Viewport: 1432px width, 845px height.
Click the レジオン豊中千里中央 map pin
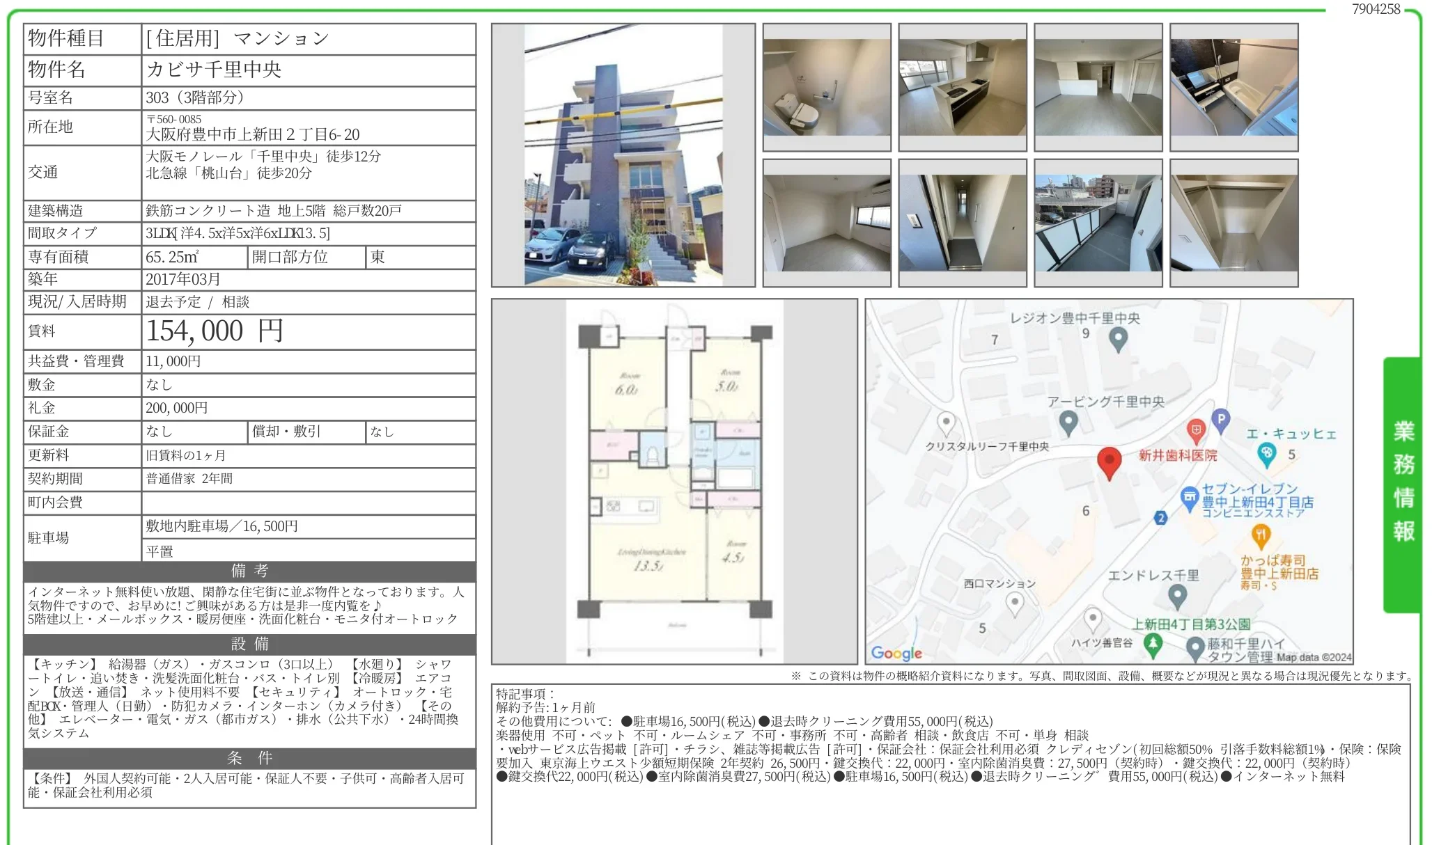pyautogui.click(x=1118, y=339)
